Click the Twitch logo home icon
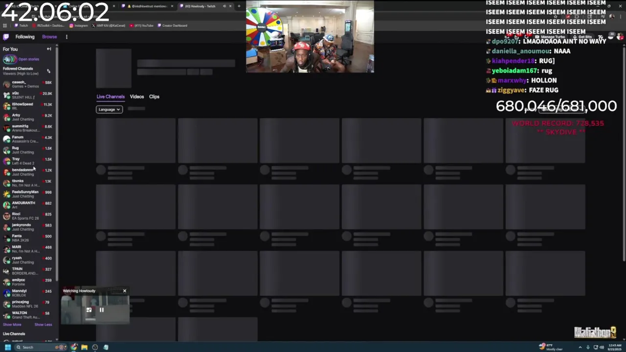 tap(6, 37)
